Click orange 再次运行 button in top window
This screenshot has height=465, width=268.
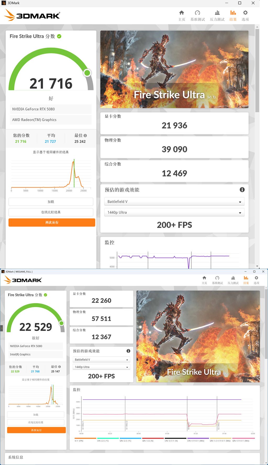click(x=52, y=223)
